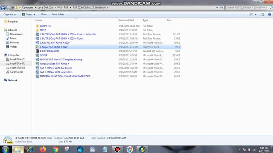Image resolution: width=273 pixels, height=153 pixels.
Task: Open the Windows Start button
Action: pos(5,149)
